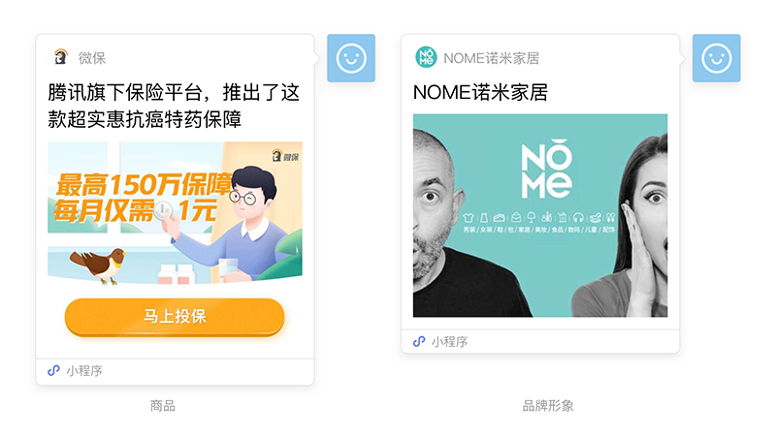Click 小程序 label under the NOME card
This screenshot has width=776, height=436.
pyautogui.click(x=449, y=342)
